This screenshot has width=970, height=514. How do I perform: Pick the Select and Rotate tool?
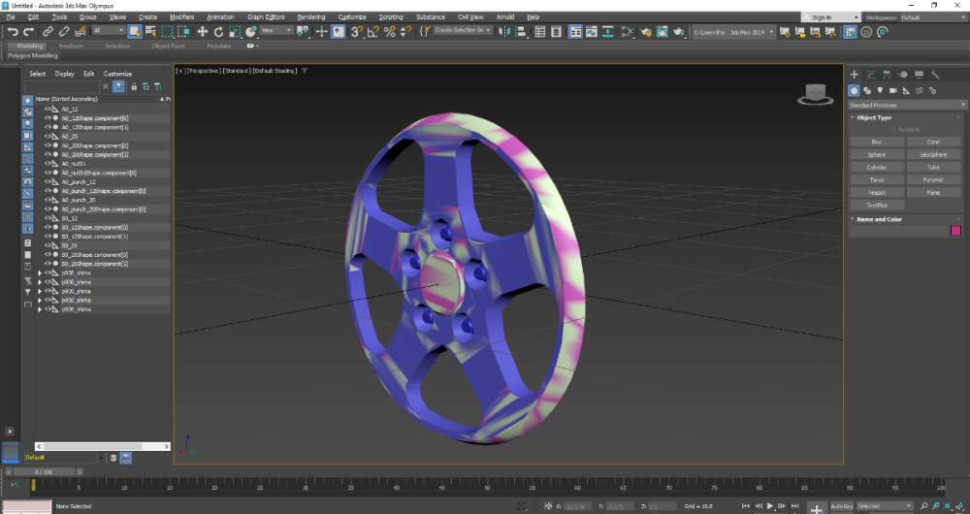pos(218,32)
